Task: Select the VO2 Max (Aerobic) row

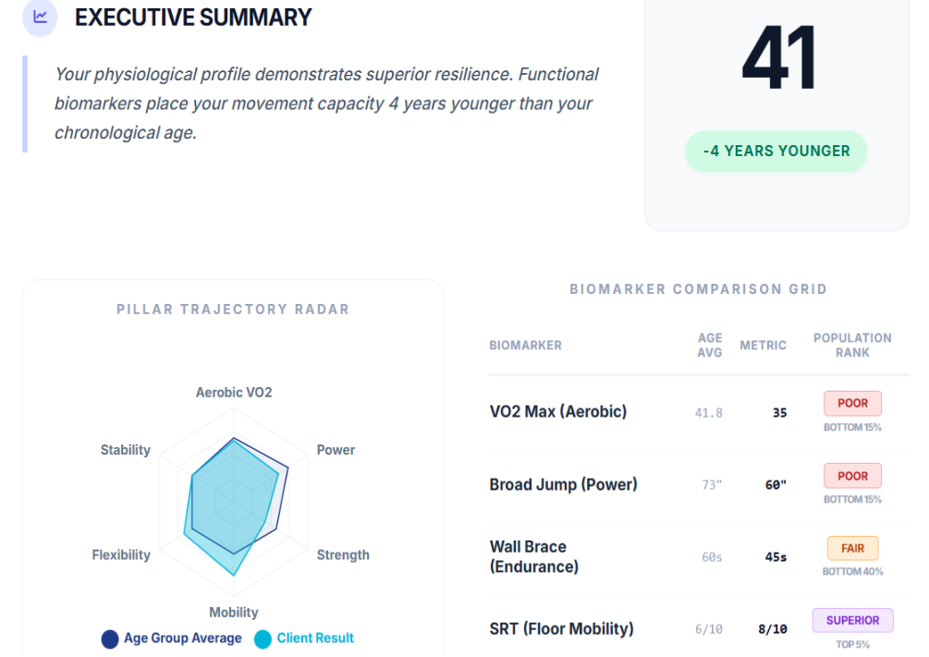Action: [558, 412]
